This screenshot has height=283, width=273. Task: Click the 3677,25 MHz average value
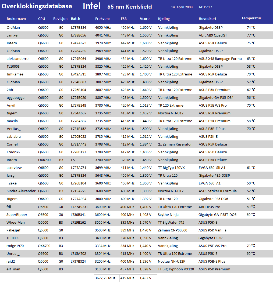(x=105, y=278)
